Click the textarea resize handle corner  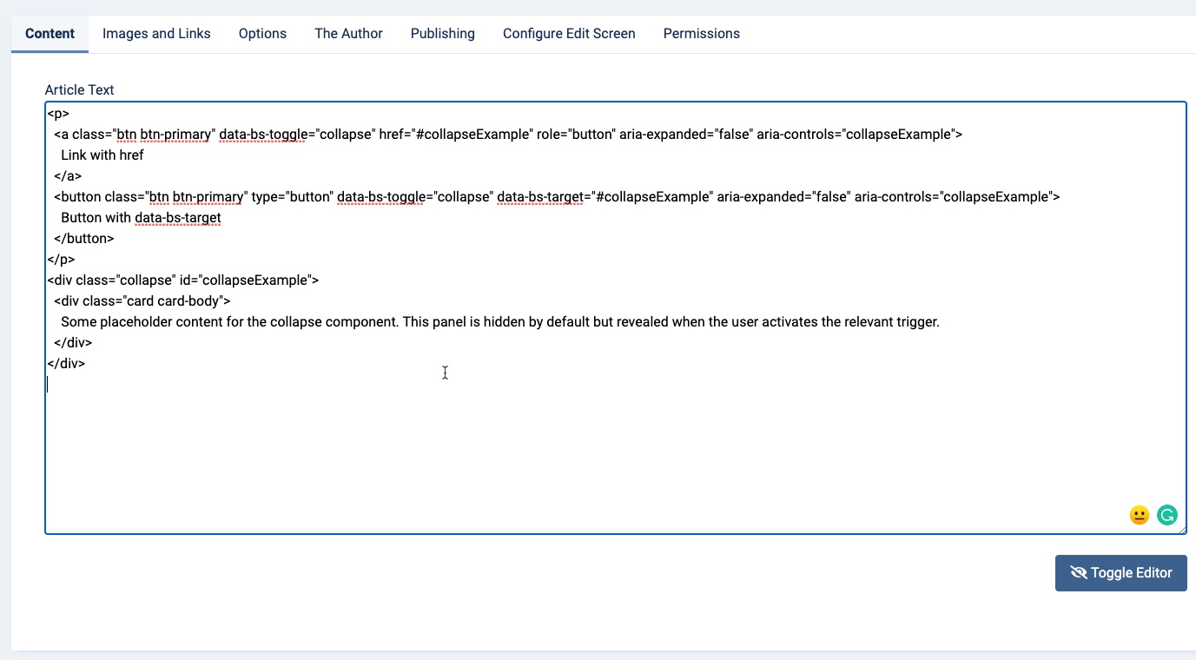pyautogui.click(x=1182, y=530)
